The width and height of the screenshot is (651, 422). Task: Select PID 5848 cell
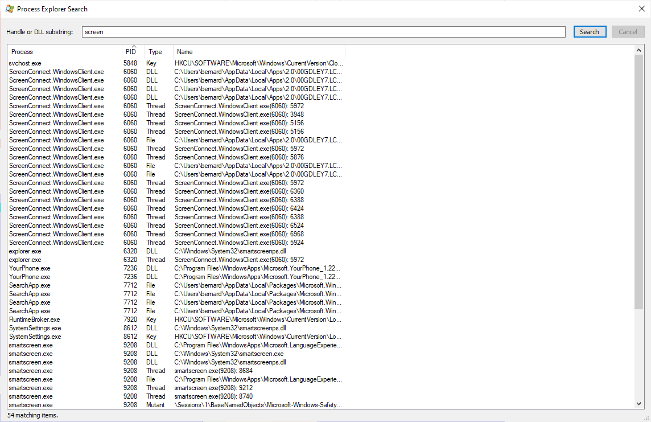click(130, 63)
